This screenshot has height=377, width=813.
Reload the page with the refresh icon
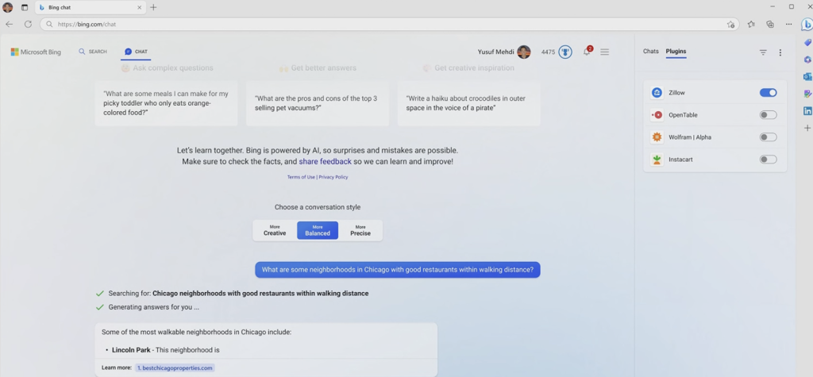(x=28, y=24)
